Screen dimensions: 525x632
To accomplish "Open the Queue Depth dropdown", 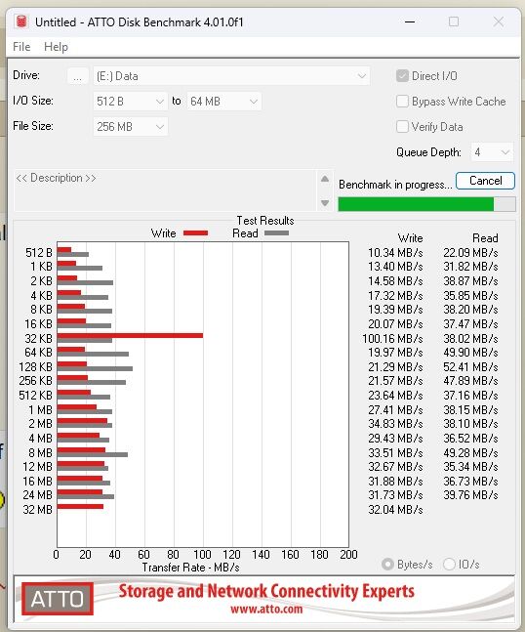I will coord(492,152).
